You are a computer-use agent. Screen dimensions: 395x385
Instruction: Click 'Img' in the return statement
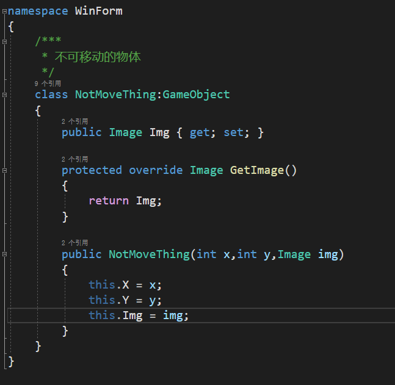coord(146,201)
